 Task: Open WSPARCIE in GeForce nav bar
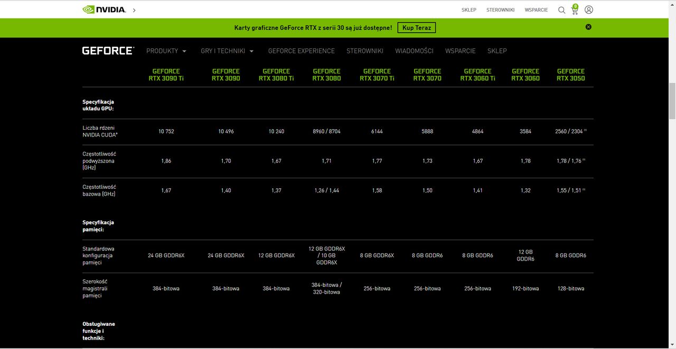pos(461,51)
